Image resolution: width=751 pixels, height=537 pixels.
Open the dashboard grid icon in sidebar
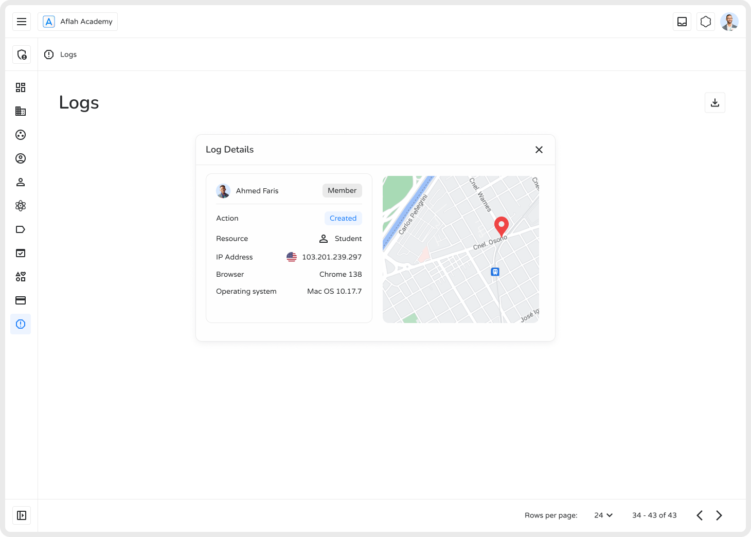21,87
